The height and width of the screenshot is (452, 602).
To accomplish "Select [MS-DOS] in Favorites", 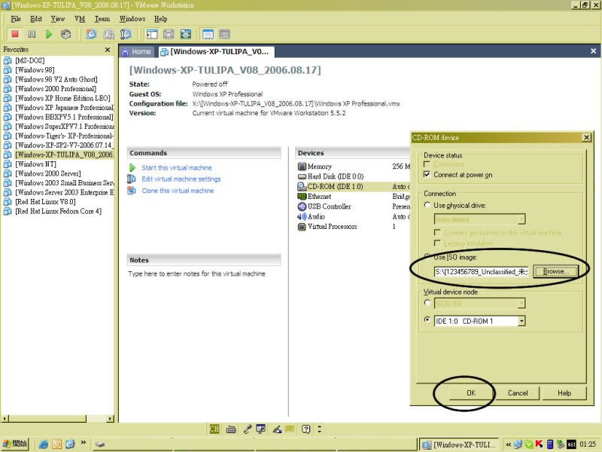I will (x=29, y=60).
